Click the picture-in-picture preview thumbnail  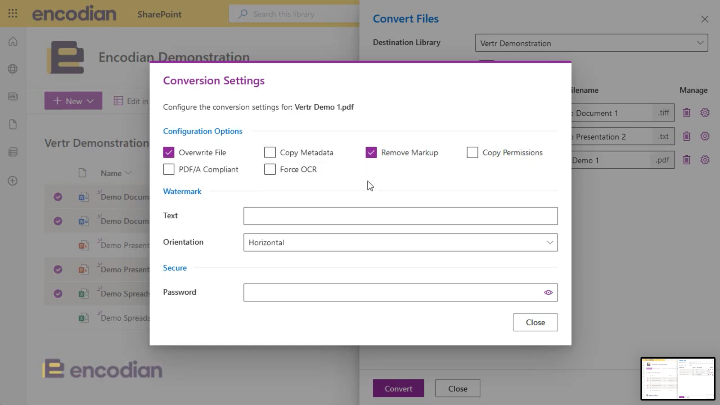pyautogui.click(x=678, y=379)
